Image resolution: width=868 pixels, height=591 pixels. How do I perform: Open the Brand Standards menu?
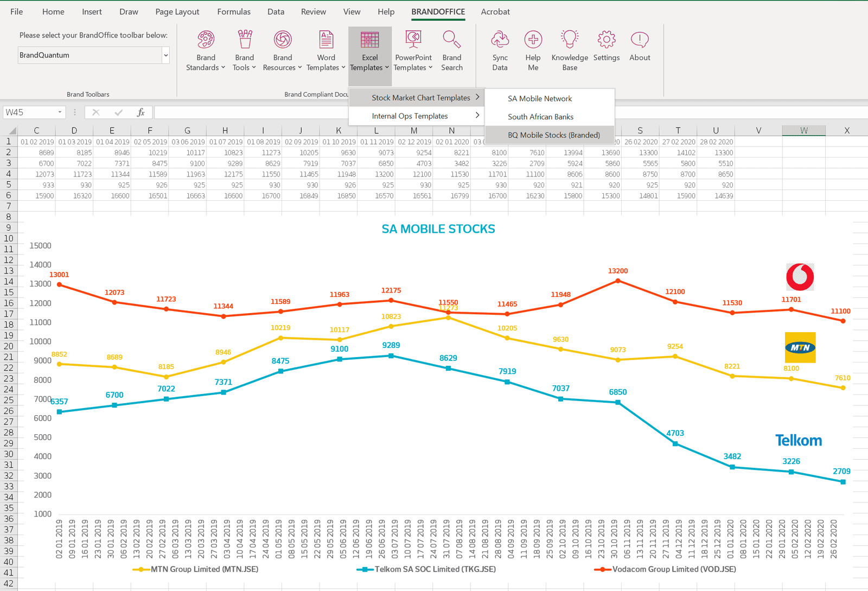tap(206, 51)
